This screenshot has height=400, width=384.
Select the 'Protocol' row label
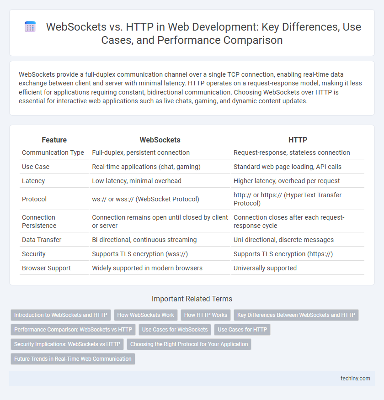pos(34,199)
